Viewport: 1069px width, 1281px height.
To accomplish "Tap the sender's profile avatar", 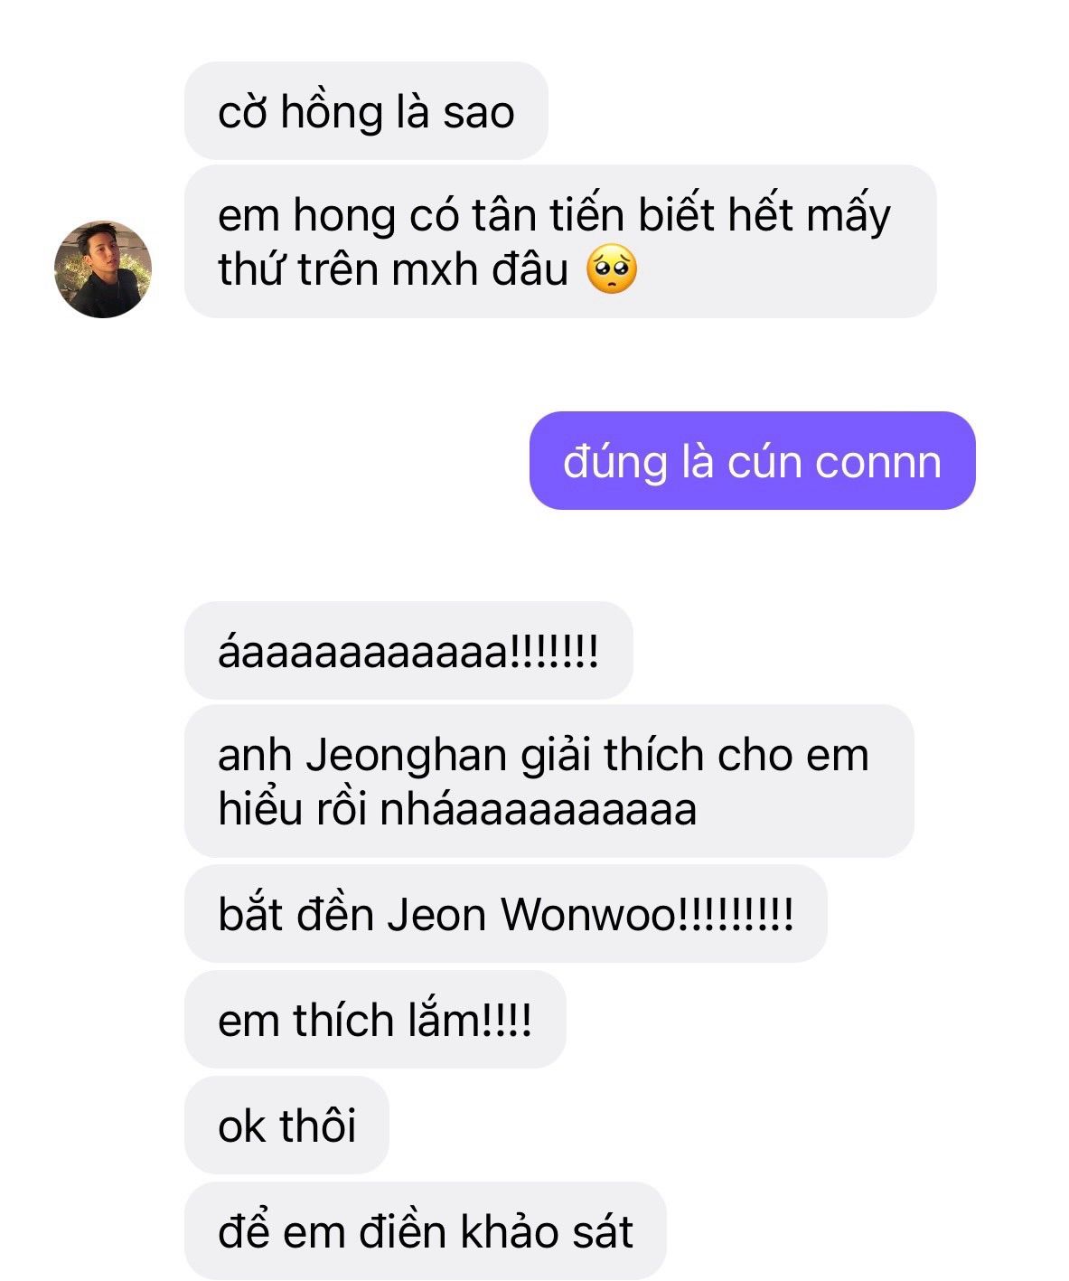I will pyautogui.click(x=103, y=269).
